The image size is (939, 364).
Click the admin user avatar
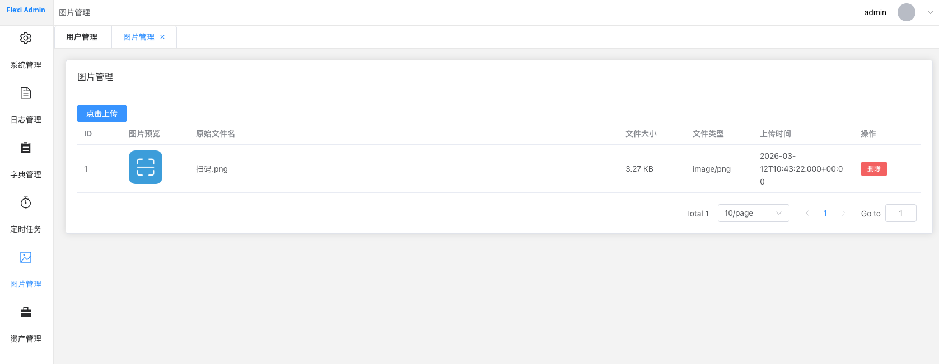point(906,12)
